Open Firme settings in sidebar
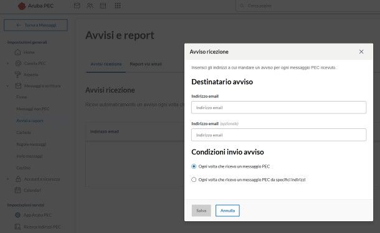The width and height of the screenshot is (380, 233). (22, 97)
